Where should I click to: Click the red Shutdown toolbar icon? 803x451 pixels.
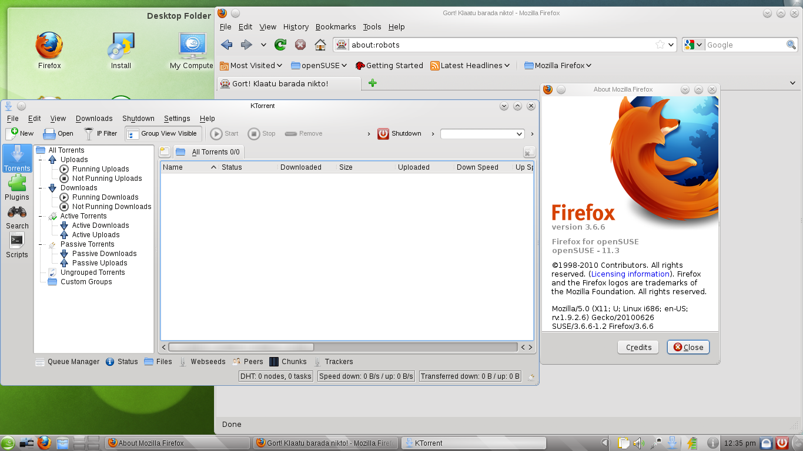(x=383, y=133)
